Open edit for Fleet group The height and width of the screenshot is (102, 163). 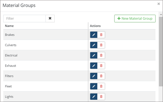coord(94,86)
